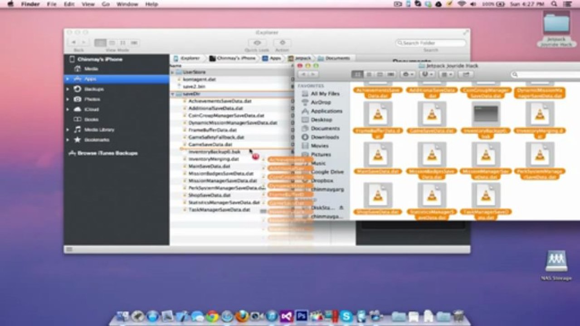Select Media in iExplorer sidebar
The height and width of the screenshot is (326, 580).
tap(91, 69)
